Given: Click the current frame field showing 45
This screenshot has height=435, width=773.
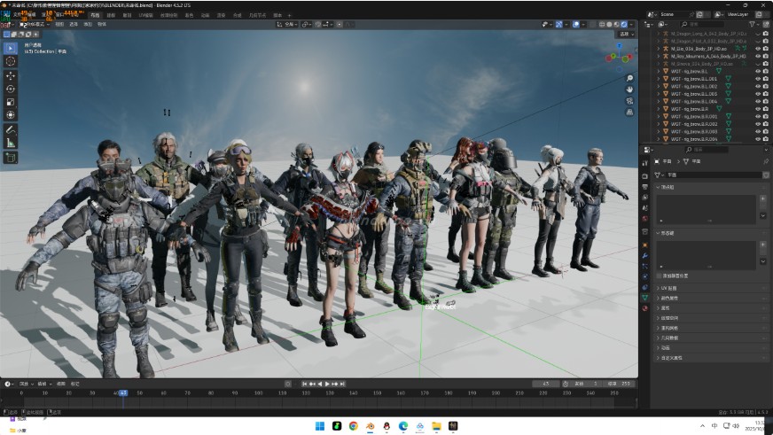Looking at the screenshot, I should tap(546, 384).
